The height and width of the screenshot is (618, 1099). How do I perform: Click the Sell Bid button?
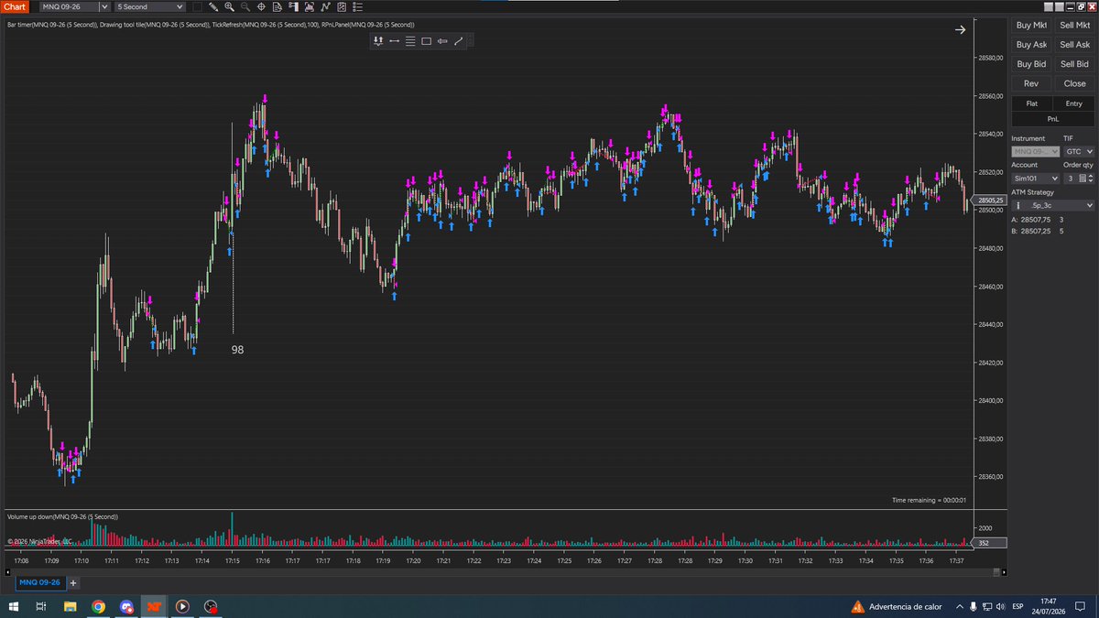(1074, 64)
